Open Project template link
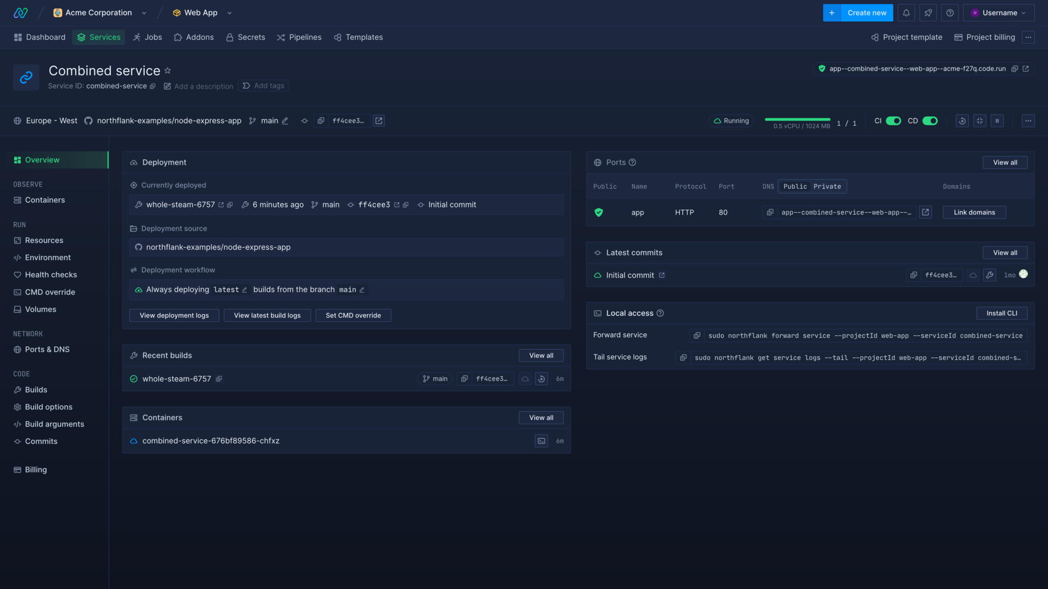Image resolution: width=1048 pixels, height=589 pixels. [x=907, y=37]
